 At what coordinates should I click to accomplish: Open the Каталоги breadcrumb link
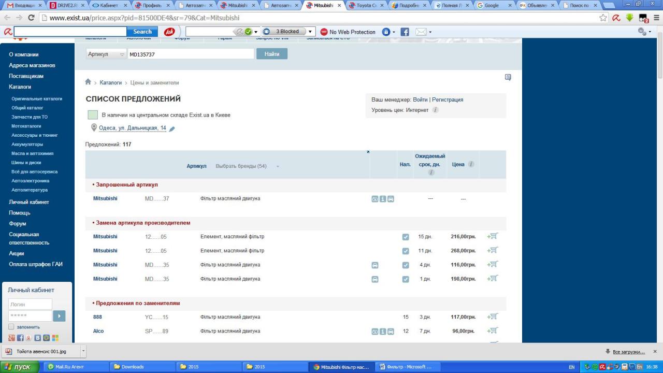click(111, 82)
